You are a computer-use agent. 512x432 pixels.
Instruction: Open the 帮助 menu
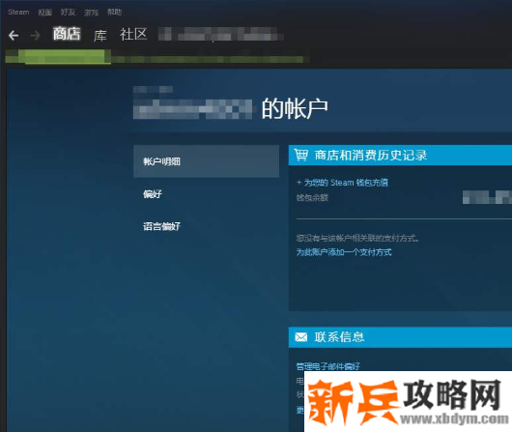pos(115,13)
